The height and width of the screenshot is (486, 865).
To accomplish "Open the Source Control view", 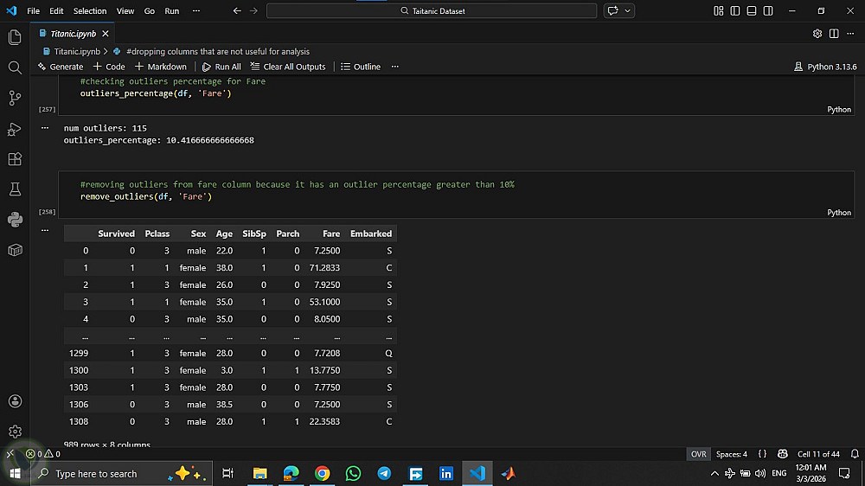I will (15, 98).
